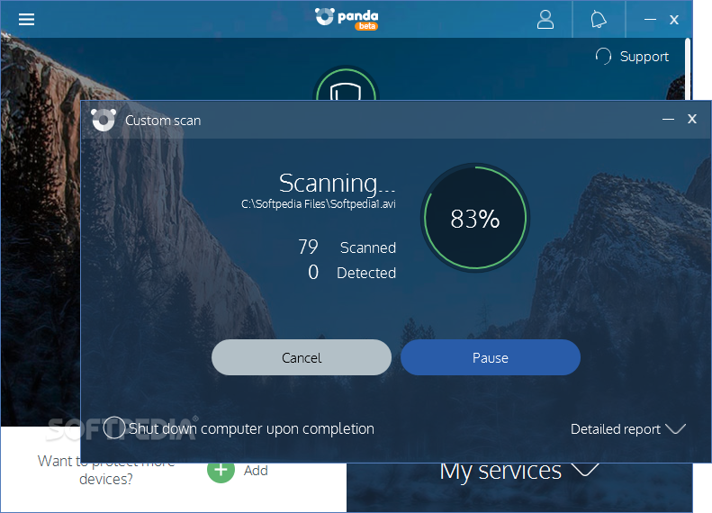Cancel the running scan
This screenshot has height=513, width=712.
pos(302,357)
